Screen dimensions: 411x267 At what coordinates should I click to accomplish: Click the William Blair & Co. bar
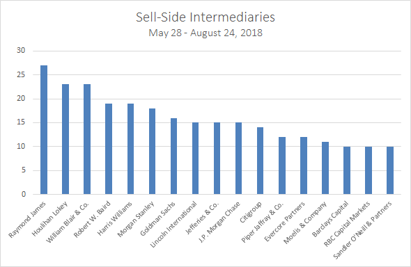(87, 139)
